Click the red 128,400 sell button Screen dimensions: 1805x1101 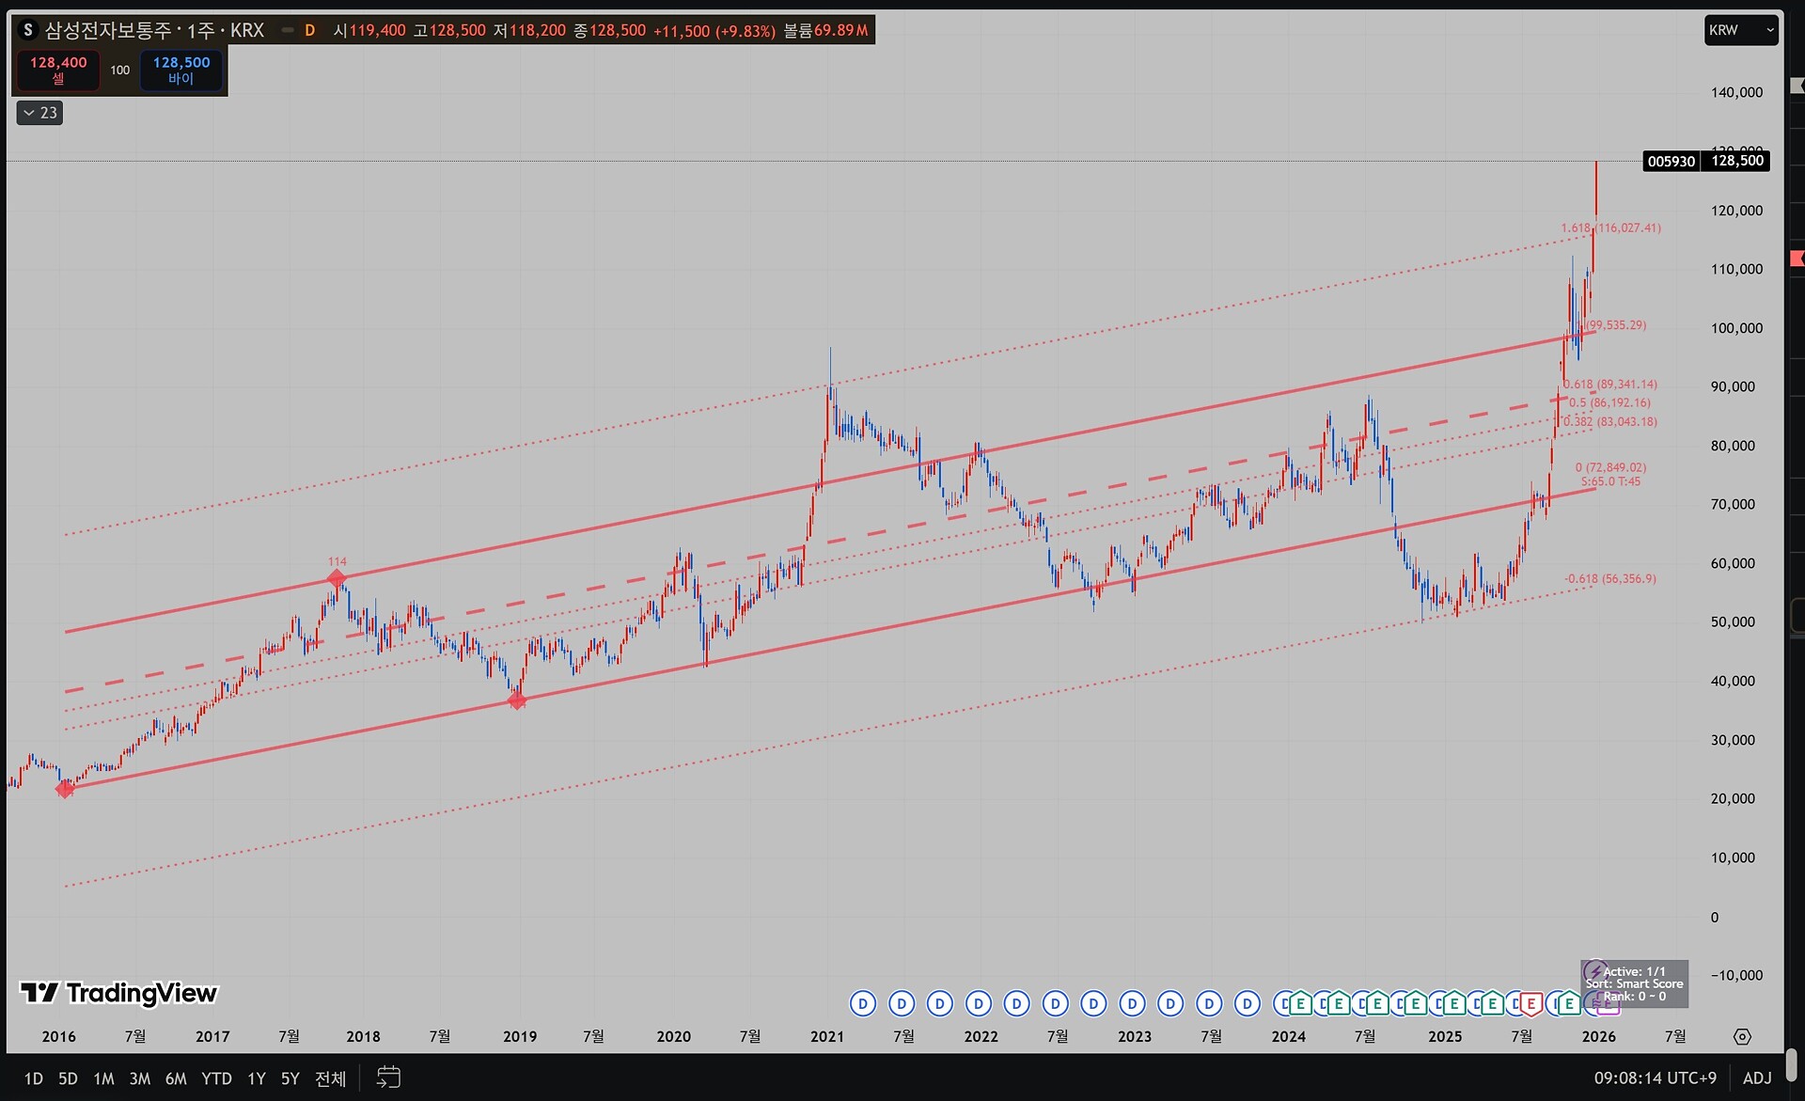tap(58, 70)
